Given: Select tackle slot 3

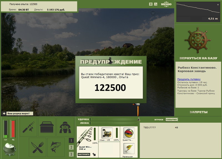Looking at the screenshot, I should click(71, 154).
